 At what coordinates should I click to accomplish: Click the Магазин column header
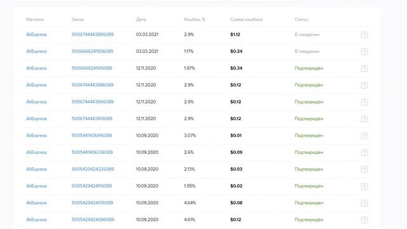[35, 20]
